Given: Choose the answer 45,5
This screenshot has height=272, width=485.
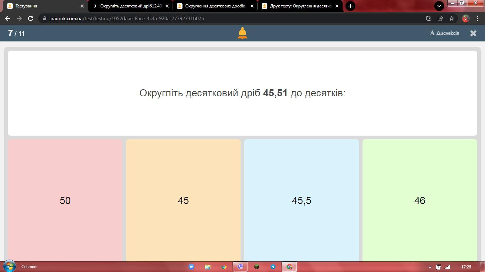Looking at the screenshot, I should tap(301, 200).
